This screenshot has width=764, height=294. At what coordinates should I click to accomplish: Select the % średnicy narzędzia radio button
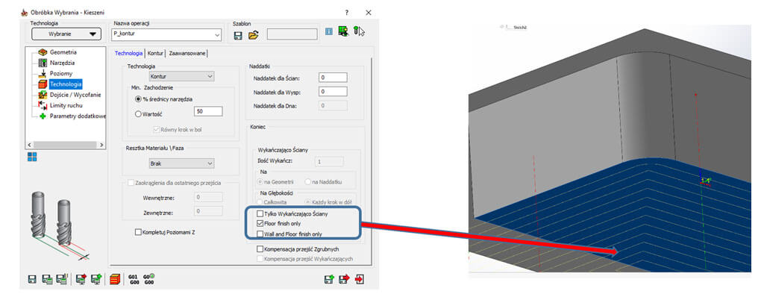coord(138,99)
